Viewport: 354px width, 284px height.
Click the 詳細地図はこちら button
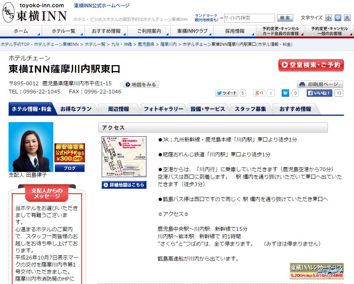(124, 185)
